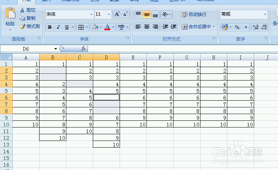Open borders dropdown arrow
278x170 pixels.
coord(87,27)
